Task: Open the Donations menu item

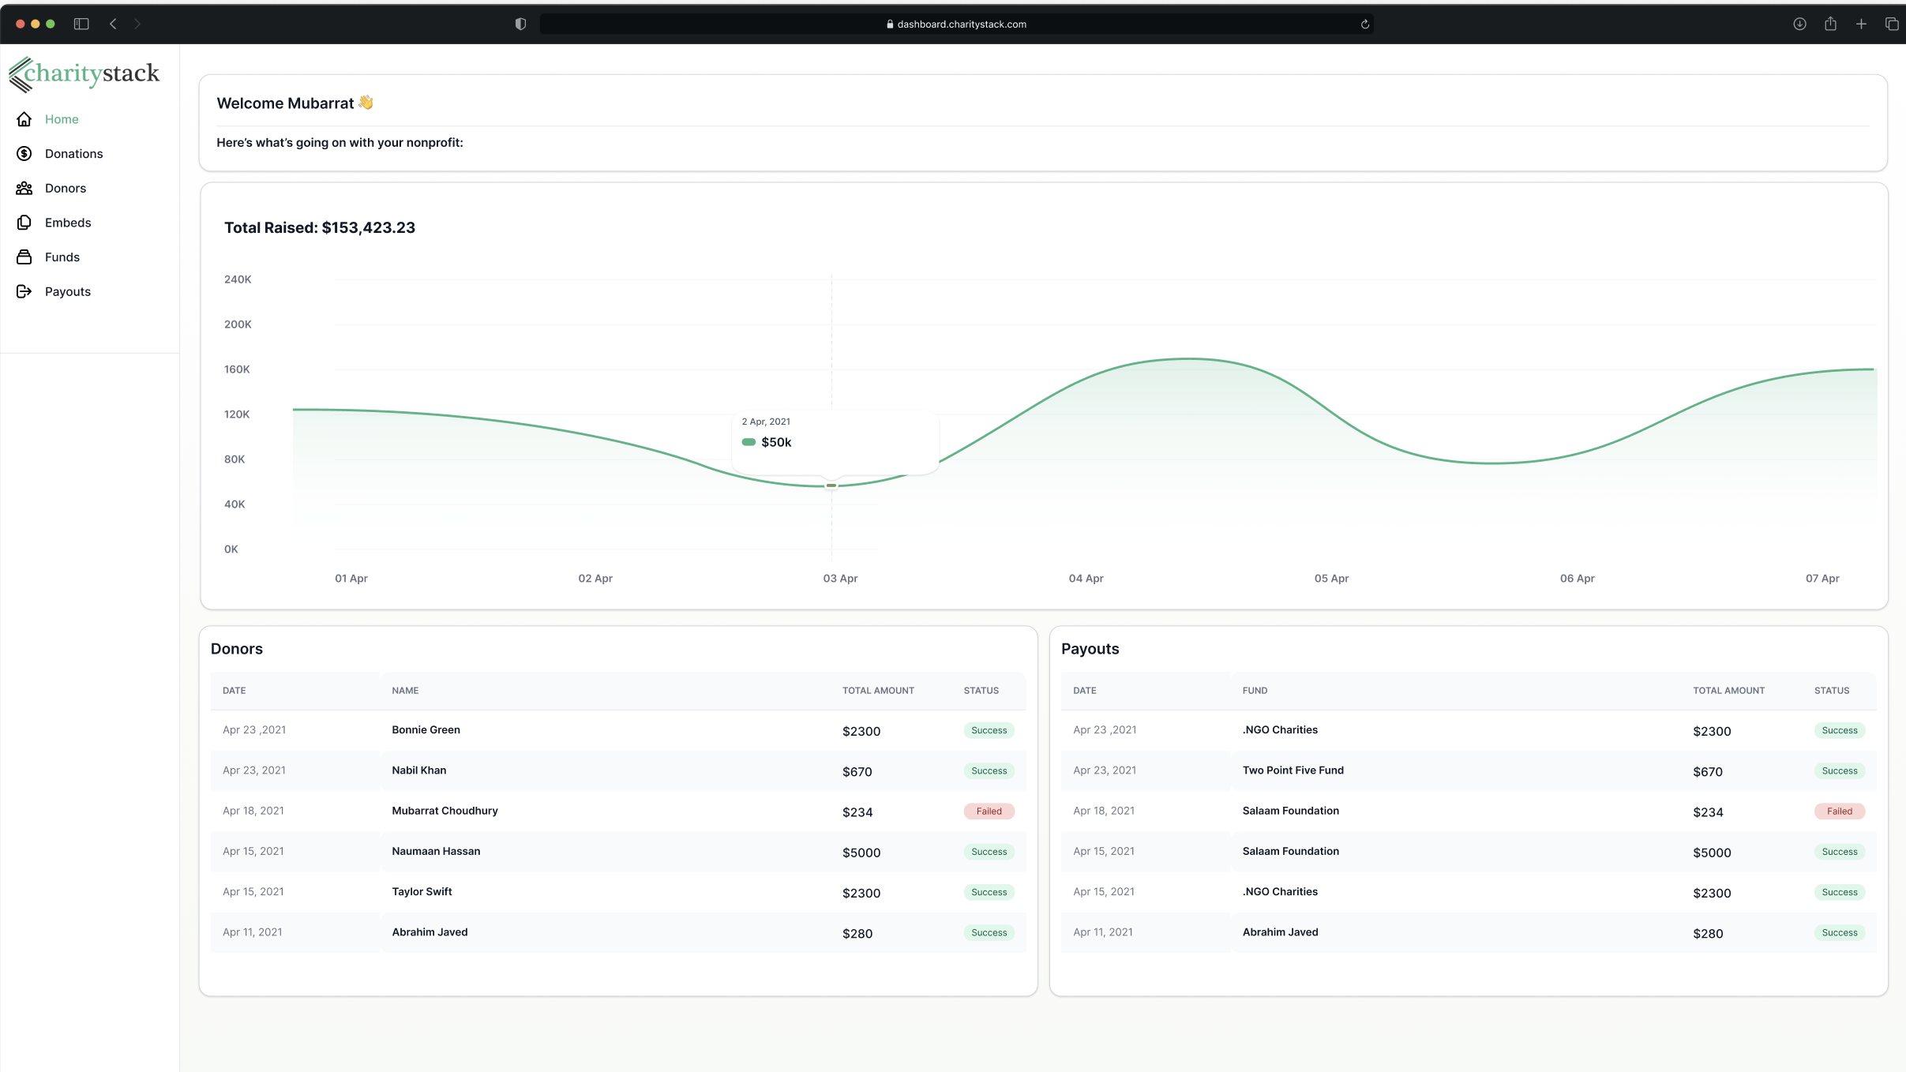Action: point(73,154)
